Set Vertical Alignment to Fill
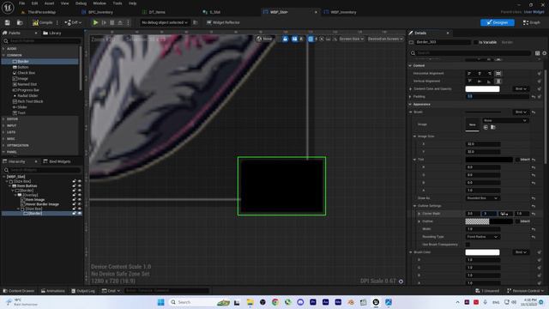This screenshot has width=549, height=309. coord(498,82)
